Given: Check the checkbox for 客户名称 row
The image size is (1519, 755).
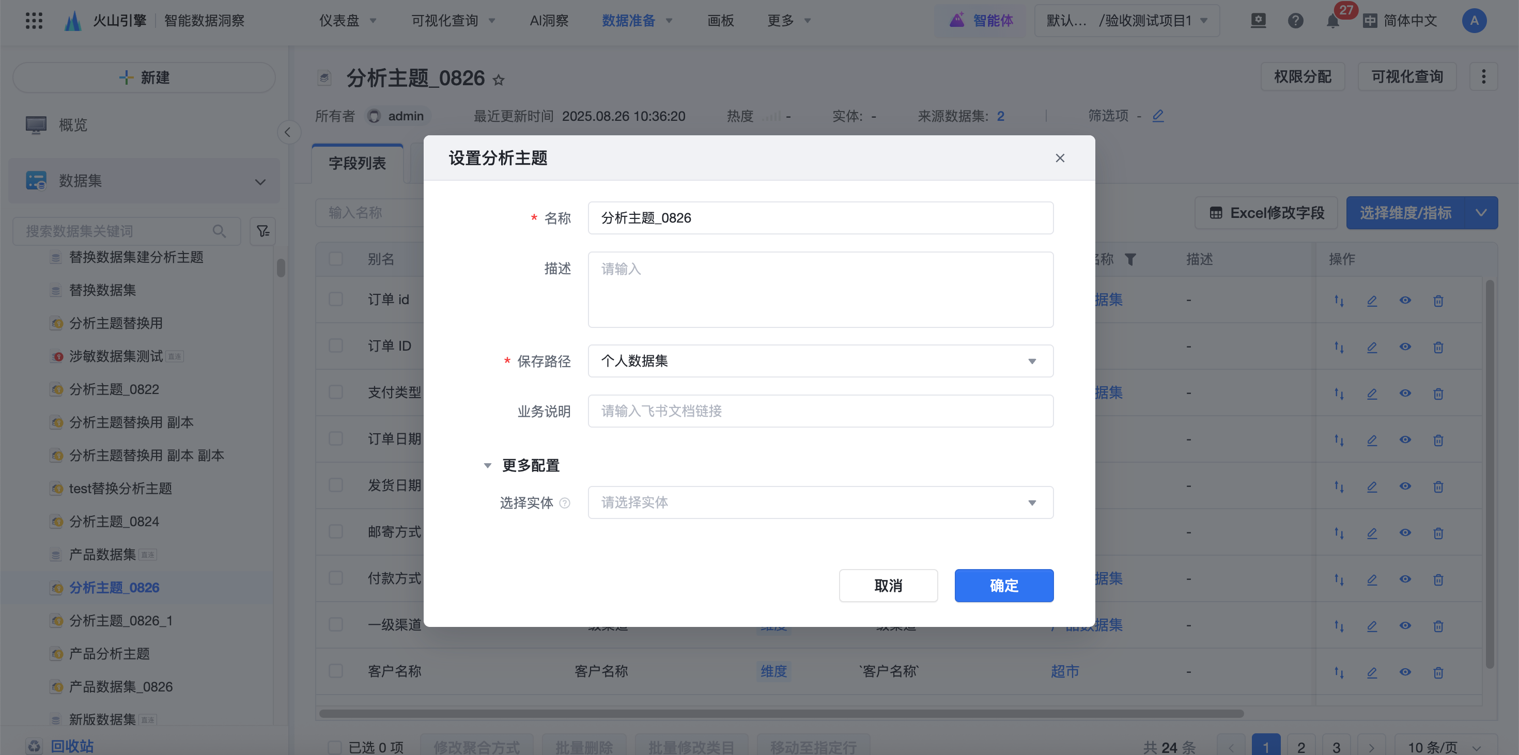Looking at the screenshot, I should [336, 671].
